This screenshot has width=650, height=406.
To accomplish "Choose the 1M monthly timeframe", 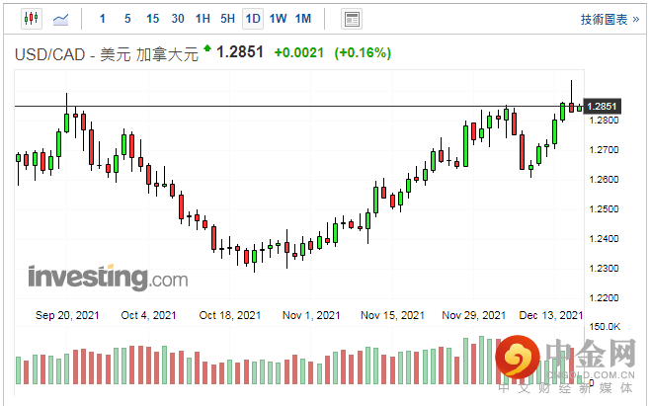I will tap(303, 19).
